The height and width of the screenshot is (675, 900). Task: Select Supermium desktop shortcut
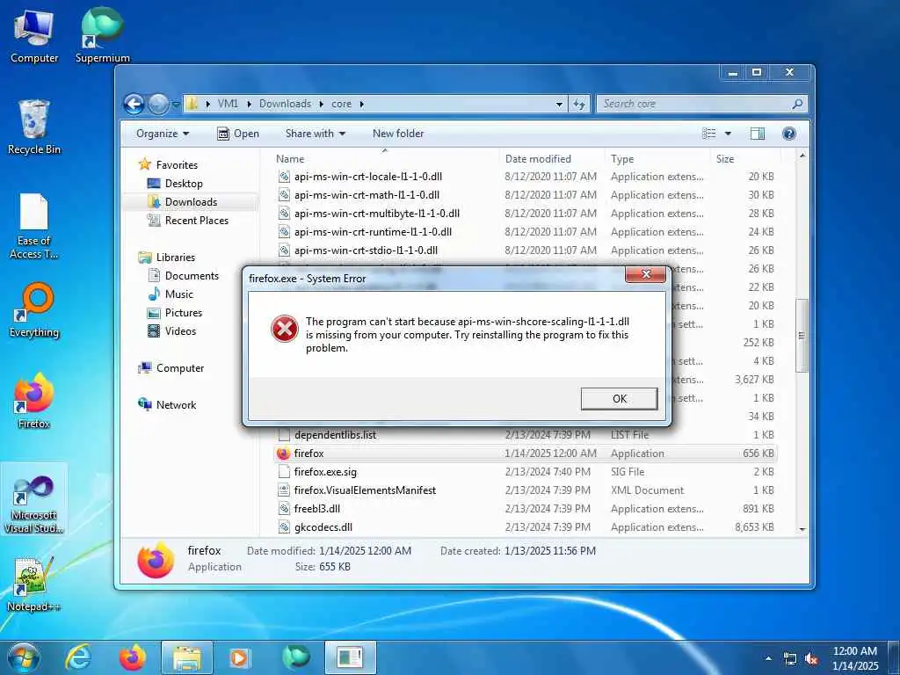pos(102,35)
